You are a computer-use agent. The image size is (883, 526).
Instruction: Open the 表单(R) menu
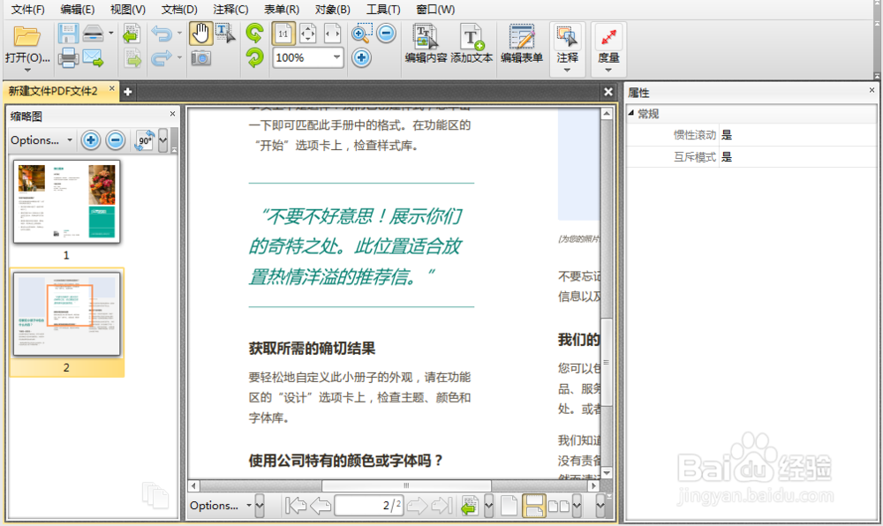click(282, 10)
